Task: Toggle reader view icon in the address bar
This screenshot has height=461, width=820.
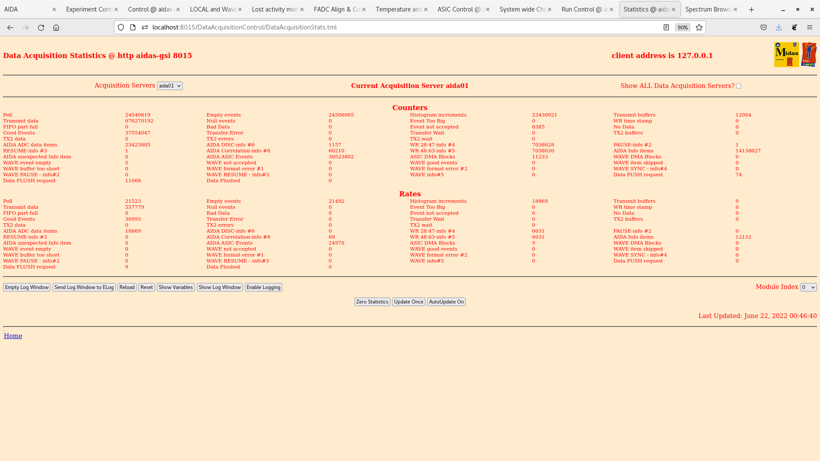Action: coord(666,27)
